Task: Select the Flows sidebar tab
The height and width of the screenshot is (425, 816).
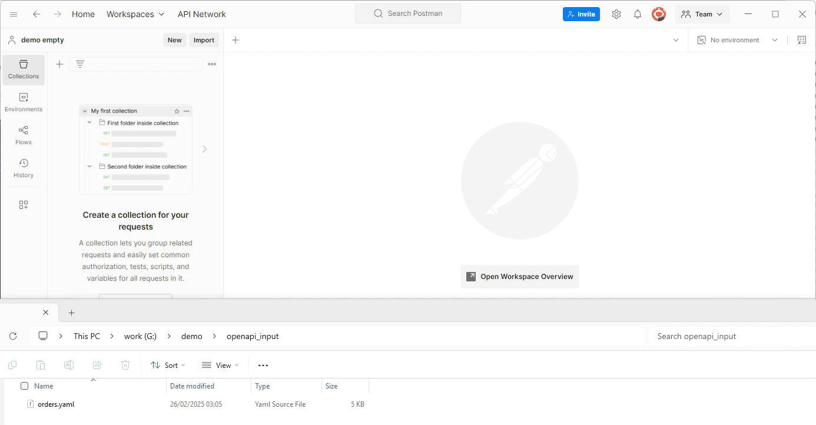Action: pos(24,135)
